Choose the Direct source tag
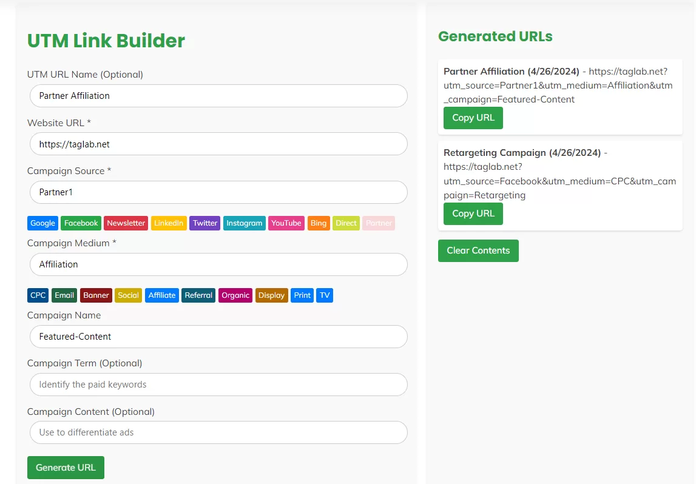Image resolution: width=696 pixels, height=484 pixels. click(x=346, y=223)
